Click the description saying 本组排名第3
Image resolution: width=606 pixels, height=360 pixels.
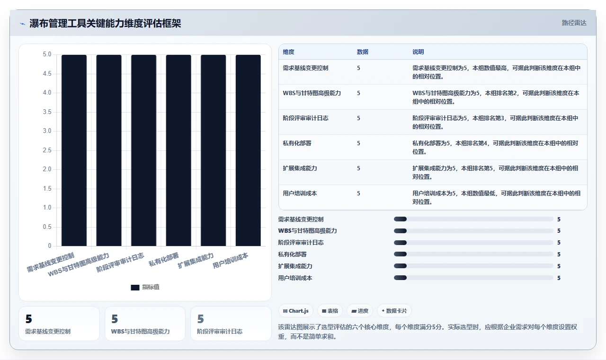[495, 122]
